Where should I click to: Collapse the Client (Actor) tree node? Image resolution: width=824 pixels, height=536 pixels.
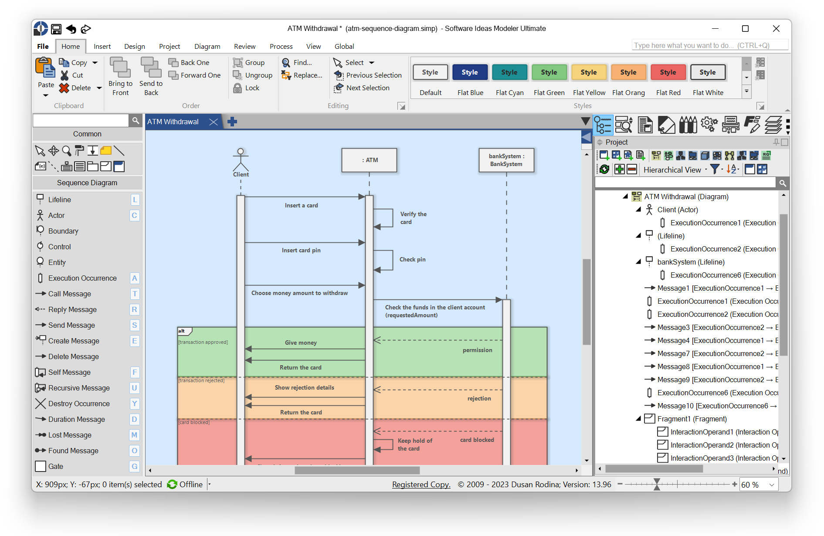(x=638, y=210)
